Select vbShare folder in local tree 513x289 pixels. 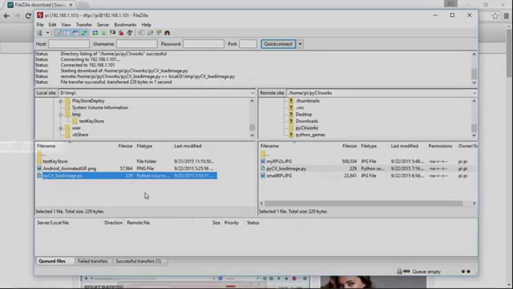tap(80, 134)
